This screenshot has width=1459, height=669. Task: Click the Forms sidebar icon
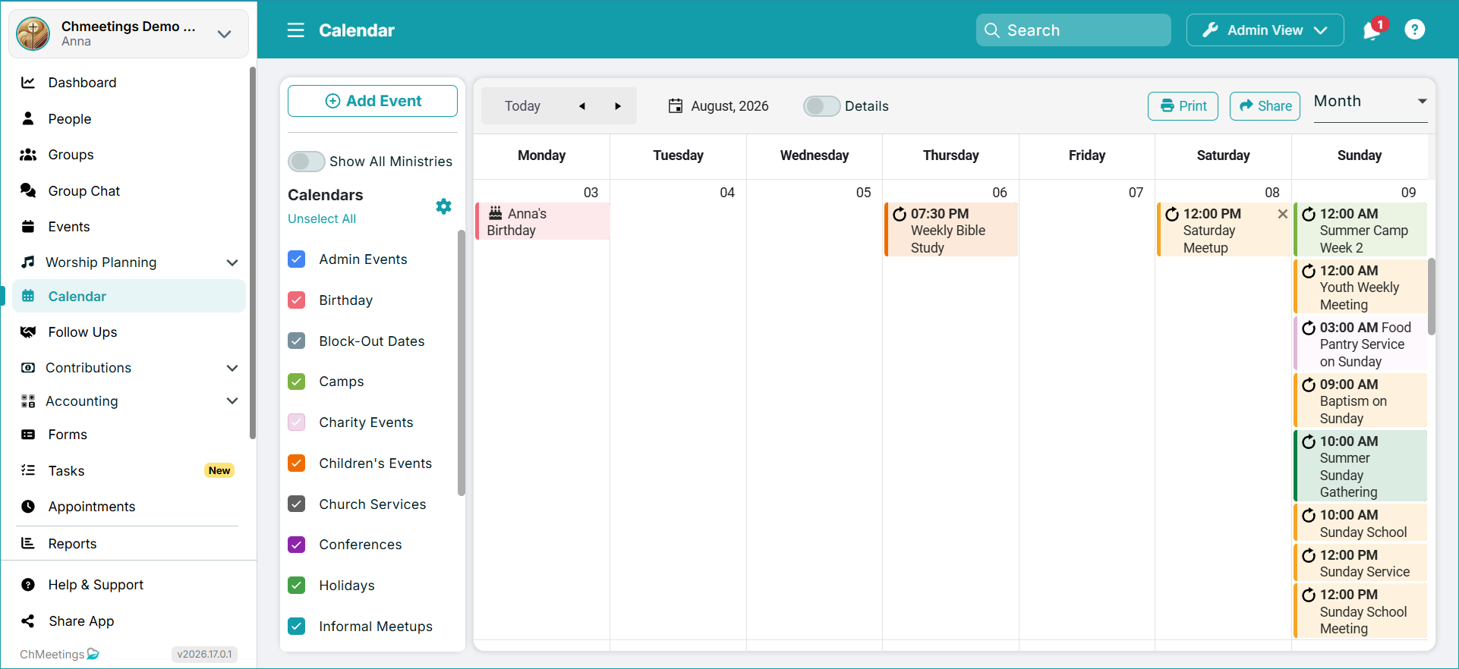tap(28, 435)
